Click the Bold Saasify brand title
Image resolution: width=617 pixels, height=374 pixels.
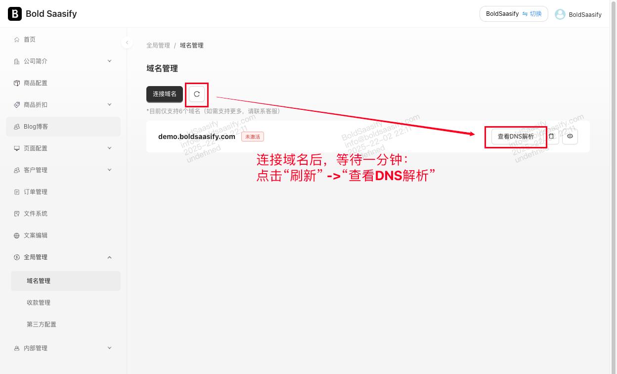pos(51,14)
